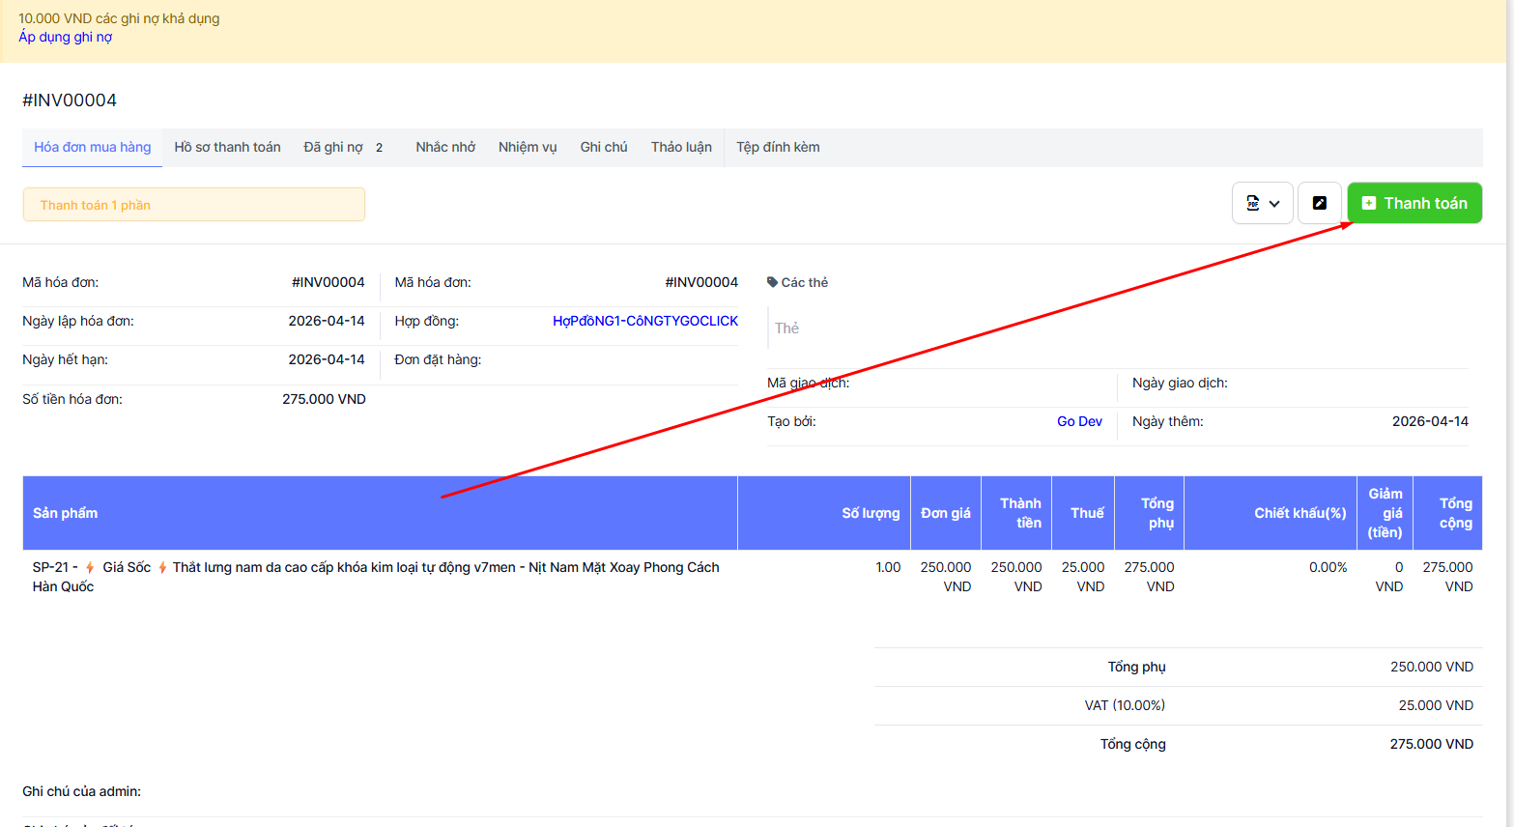
Task: Click the Sản phẩm column header
Action: point(66,513)
